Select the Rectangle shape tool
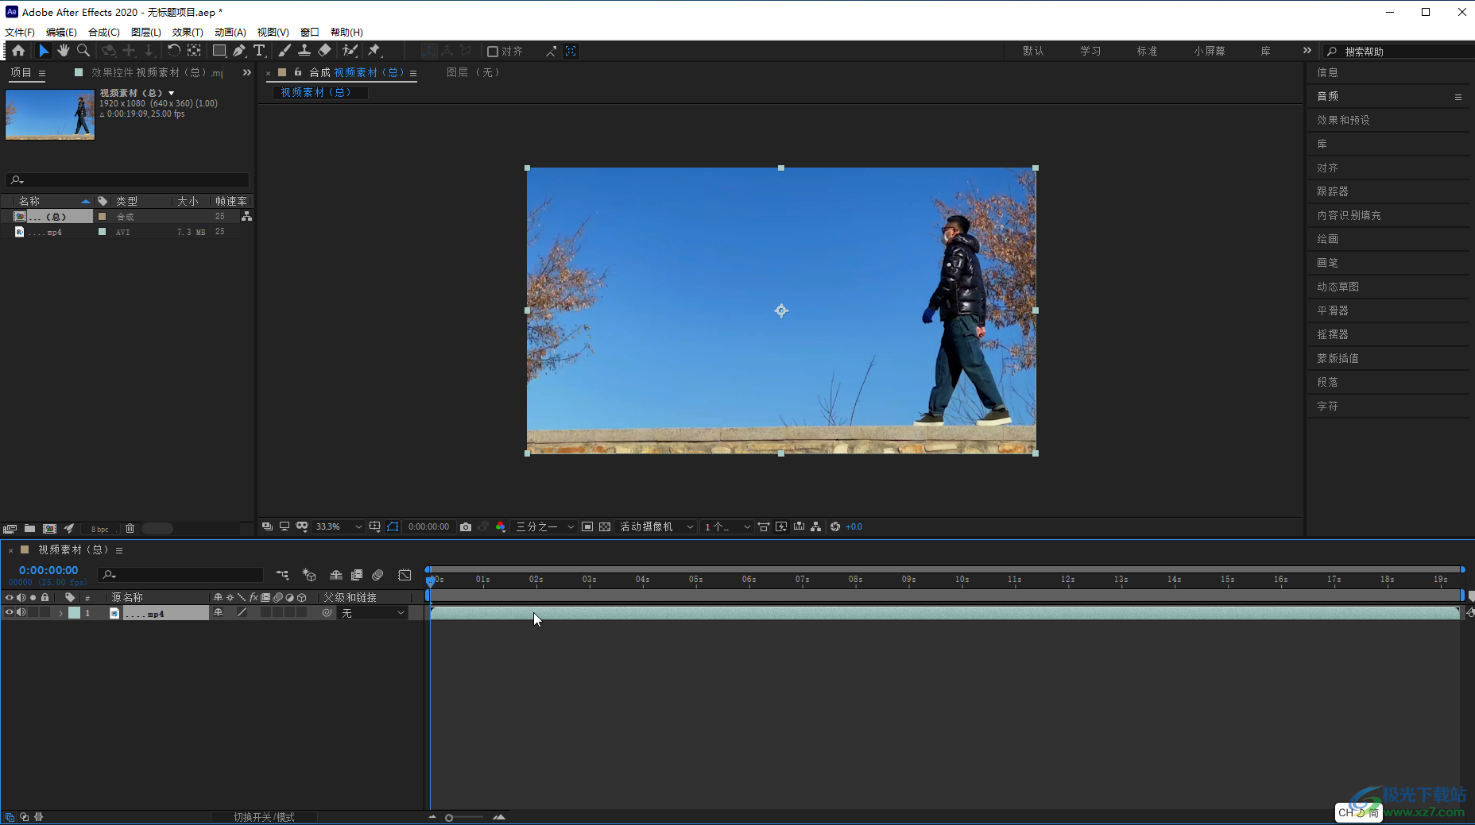1475x825 pixels. pyautogui.click(x=219, y=51)
